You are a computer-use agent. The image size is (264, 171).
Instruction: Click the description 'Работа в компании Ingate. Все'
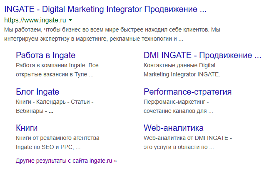click(57, 65)
